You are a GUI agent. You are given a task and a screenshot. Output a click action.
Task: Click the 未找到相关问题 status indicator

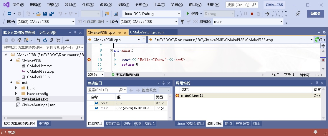tap(125, 74)
